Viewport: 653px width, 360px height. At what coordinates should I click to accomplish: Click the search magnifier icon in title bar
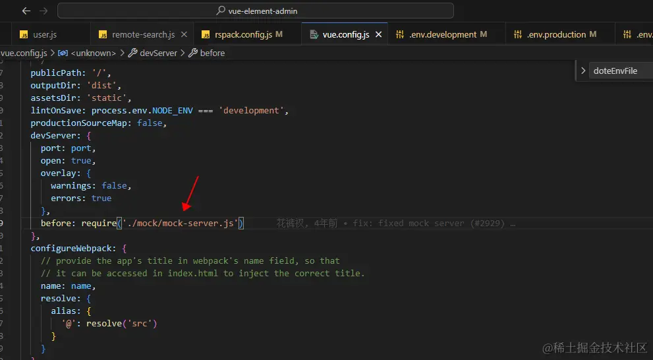221,11
